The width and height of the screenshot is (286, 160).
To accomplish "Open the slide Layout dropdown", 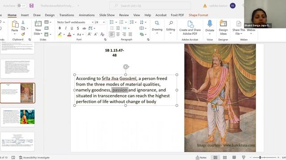I will click(48, 22).
